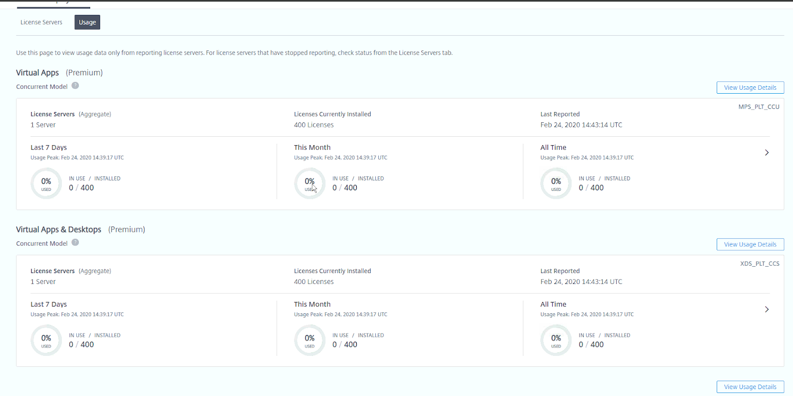Click the '0 / 400' value under Last 7 Days in Virtual Apps
Screen dimensions: 793x396
pyautogui.click(x=81, y=188)
